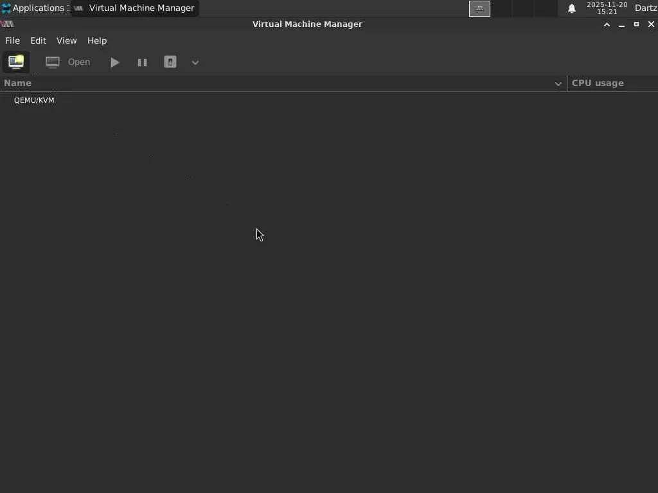This screenshot has width=658, height=493.
Task: Sort by CPU usage column header
Action: tap(612, 83)
